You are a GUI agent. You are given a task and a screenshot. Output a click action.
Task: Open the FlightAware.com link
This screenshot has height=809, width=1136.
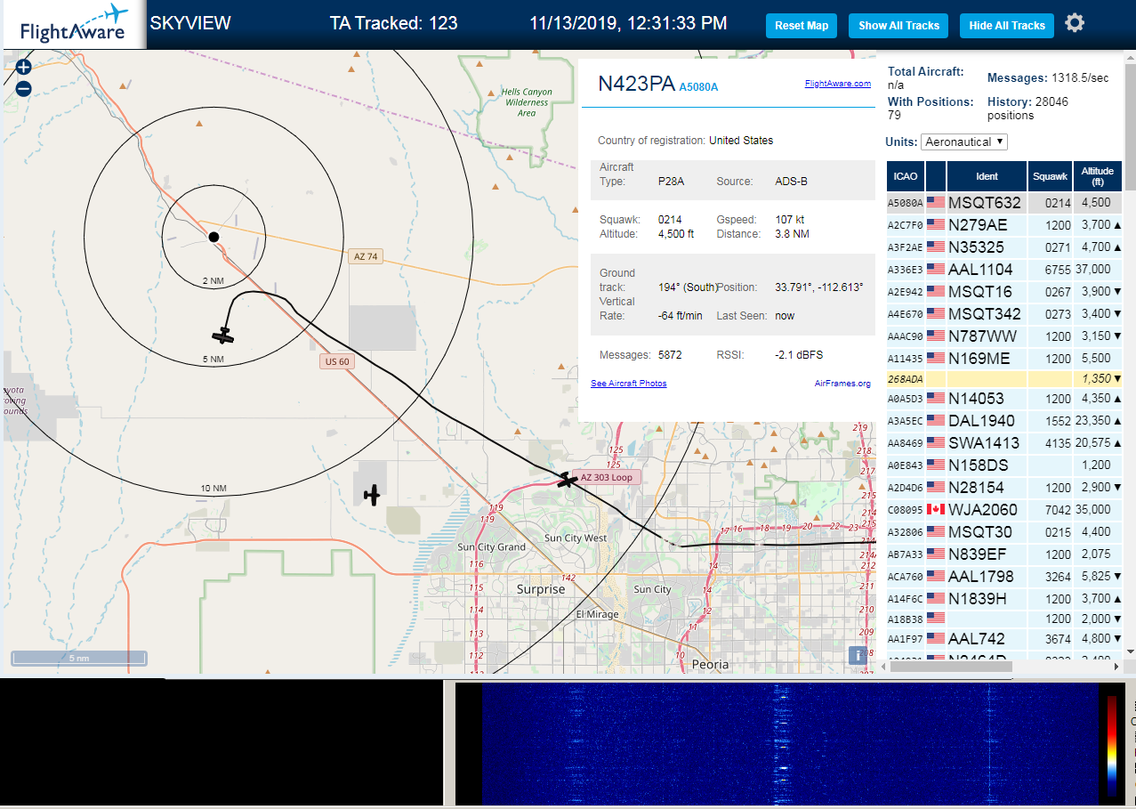(x=838, y=84)
